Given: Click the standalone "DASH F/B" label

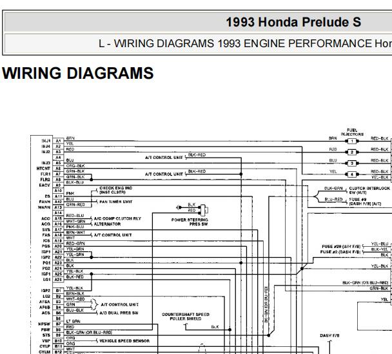Looking at the screenshot, I should point(329,335).
